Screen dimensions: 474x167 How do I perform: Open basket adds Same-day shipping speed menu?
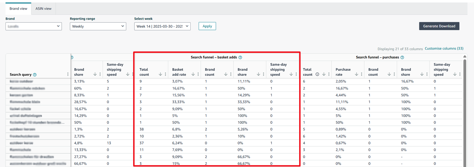point(296,74)
